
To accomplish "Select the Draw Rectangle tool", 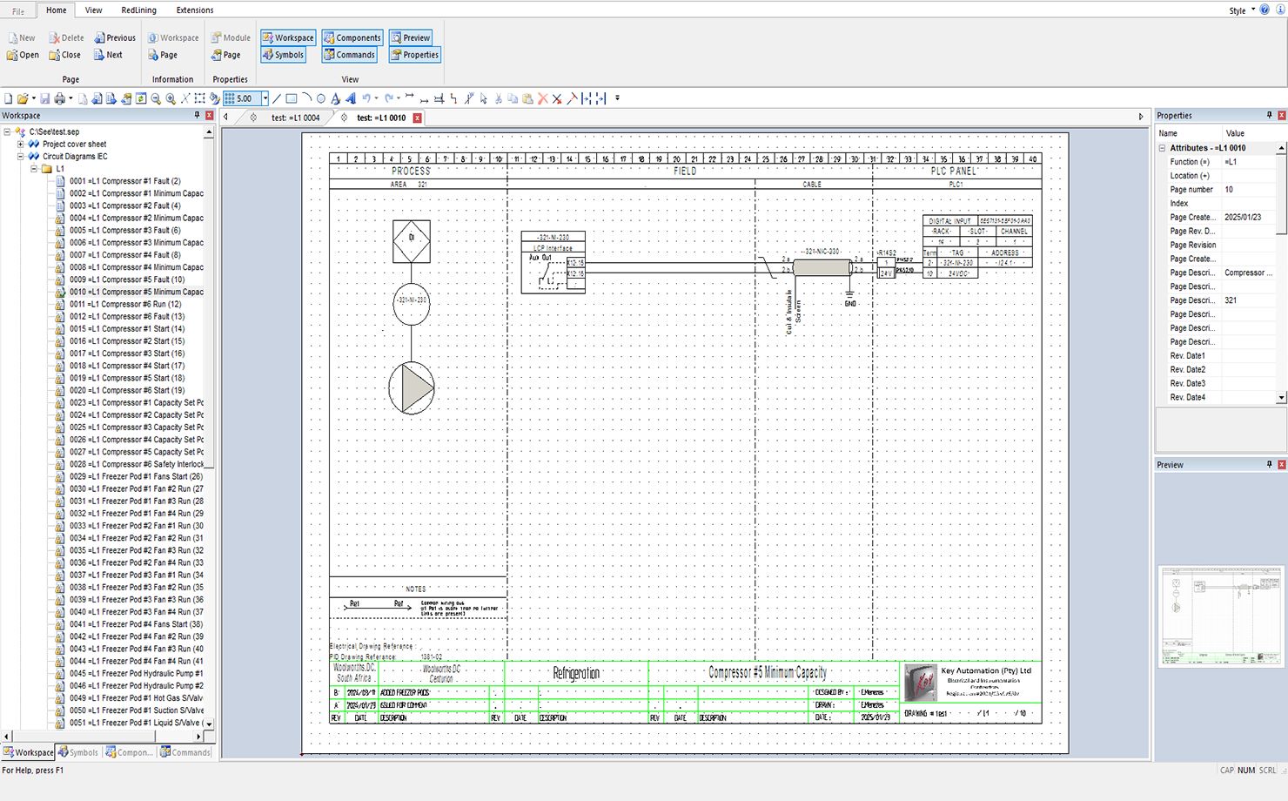I will [292, 99].
